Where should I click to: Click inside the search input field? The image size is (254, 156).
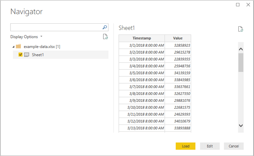click(56, 27)
